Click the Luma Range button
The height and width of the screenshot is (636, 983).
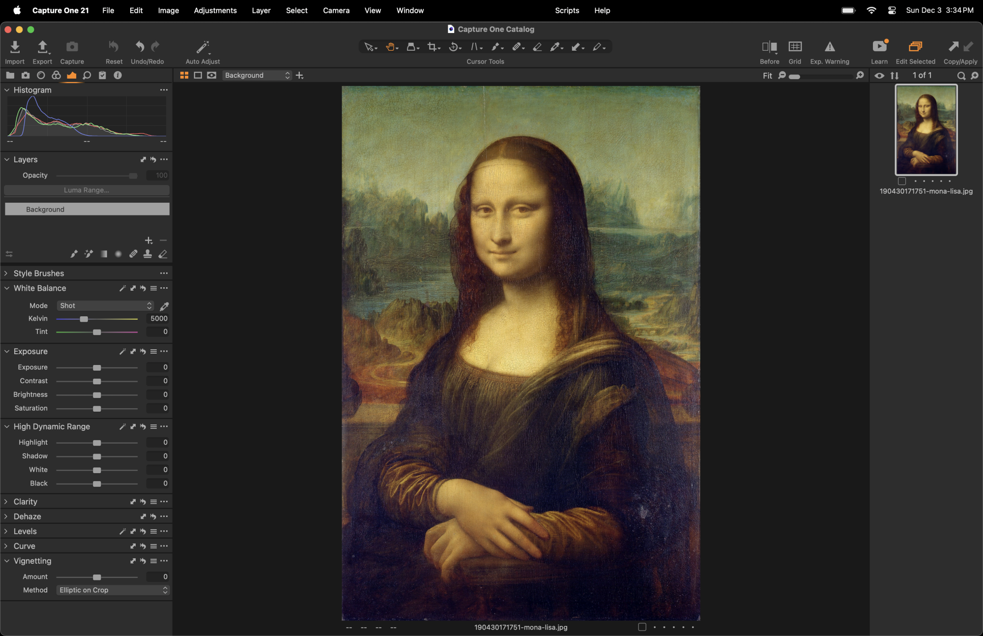tap(87, 190)
